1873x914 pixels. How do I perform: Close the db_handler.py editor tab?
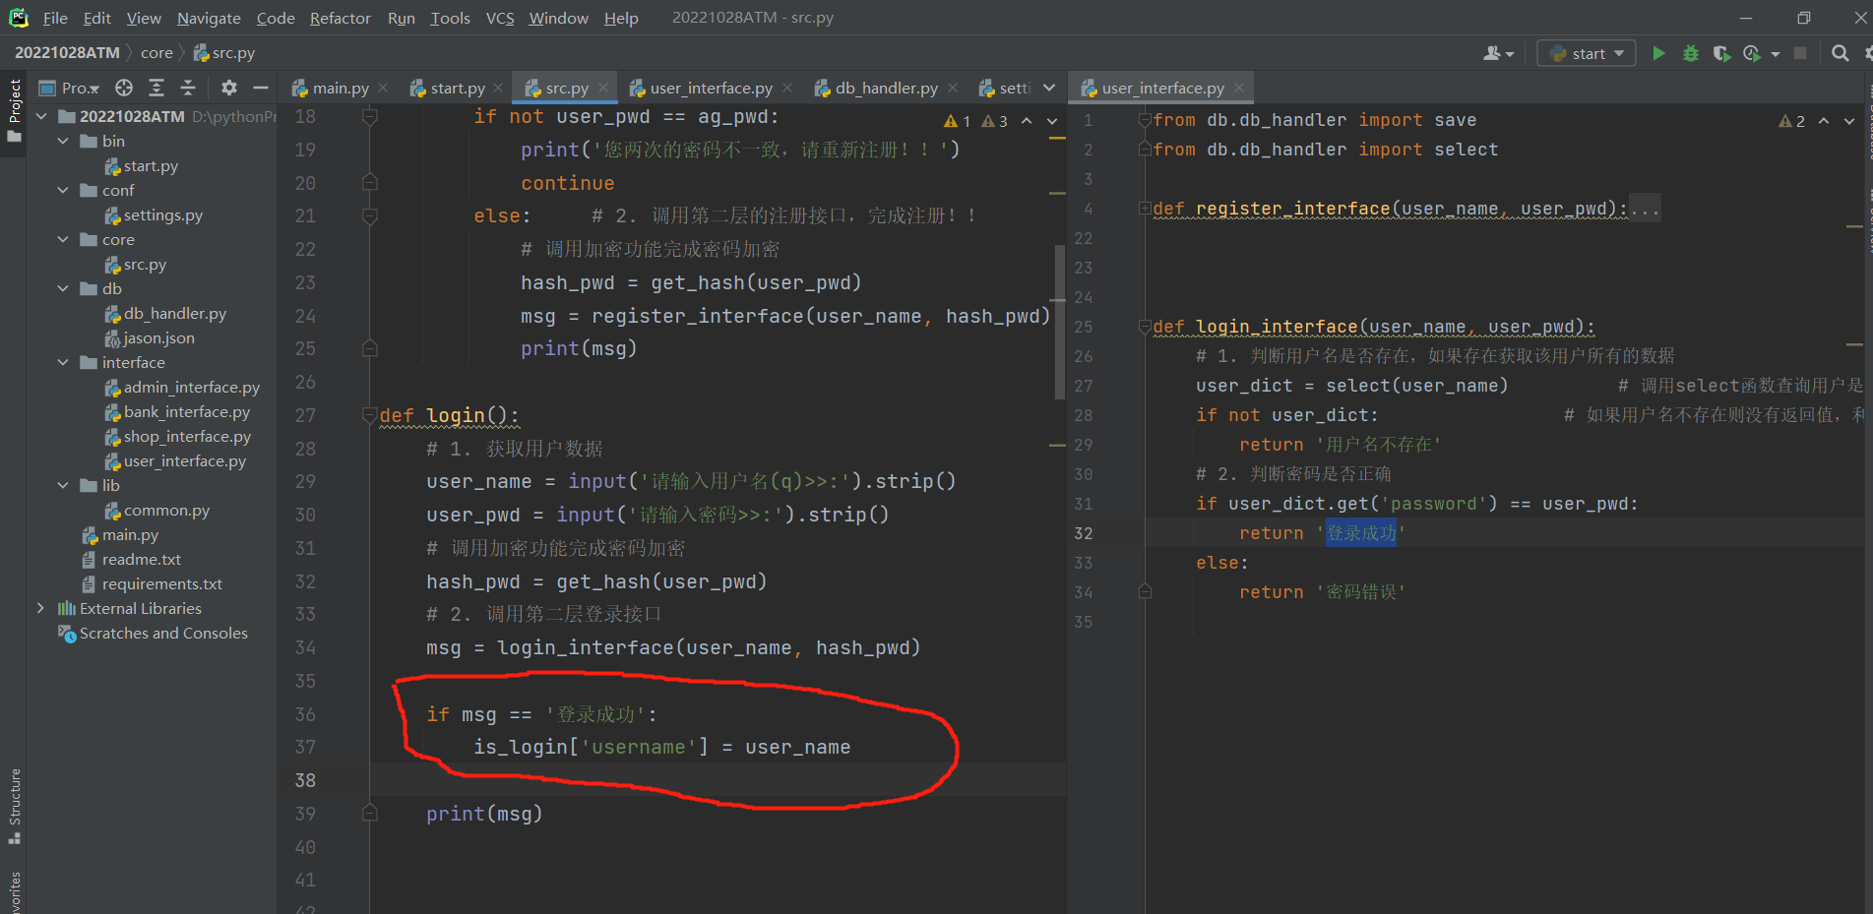tap(953, 88)
